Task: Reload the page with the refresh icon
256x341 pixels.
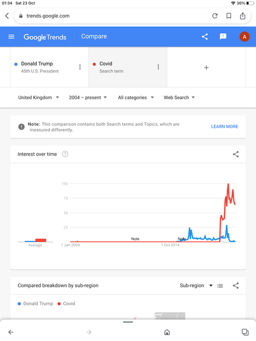Action: pos(215,16)
